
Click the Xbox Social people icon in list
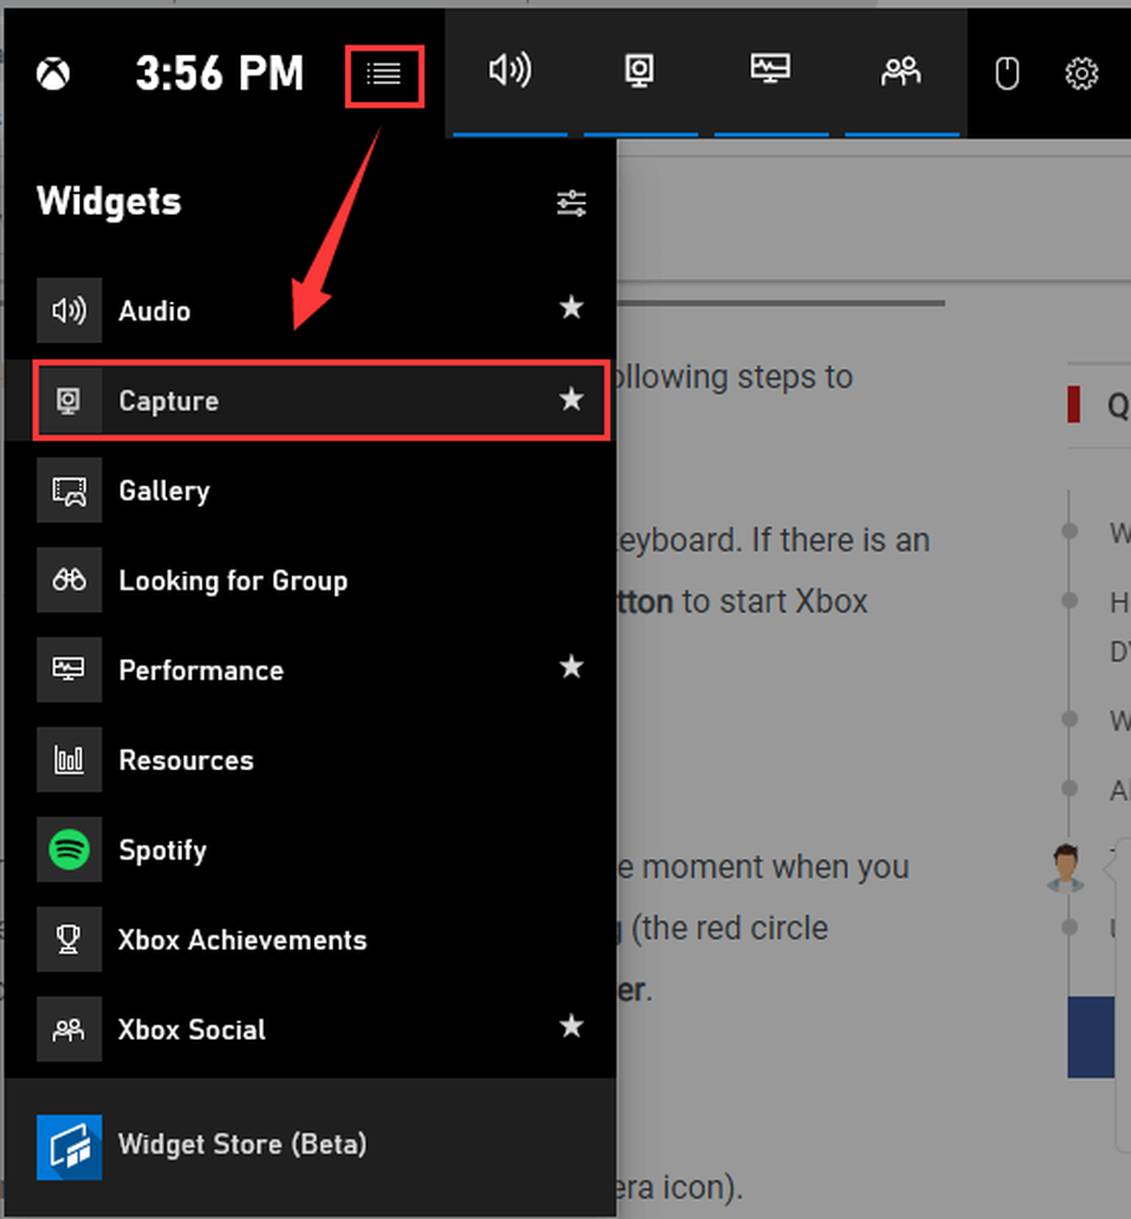(69, 1029)
